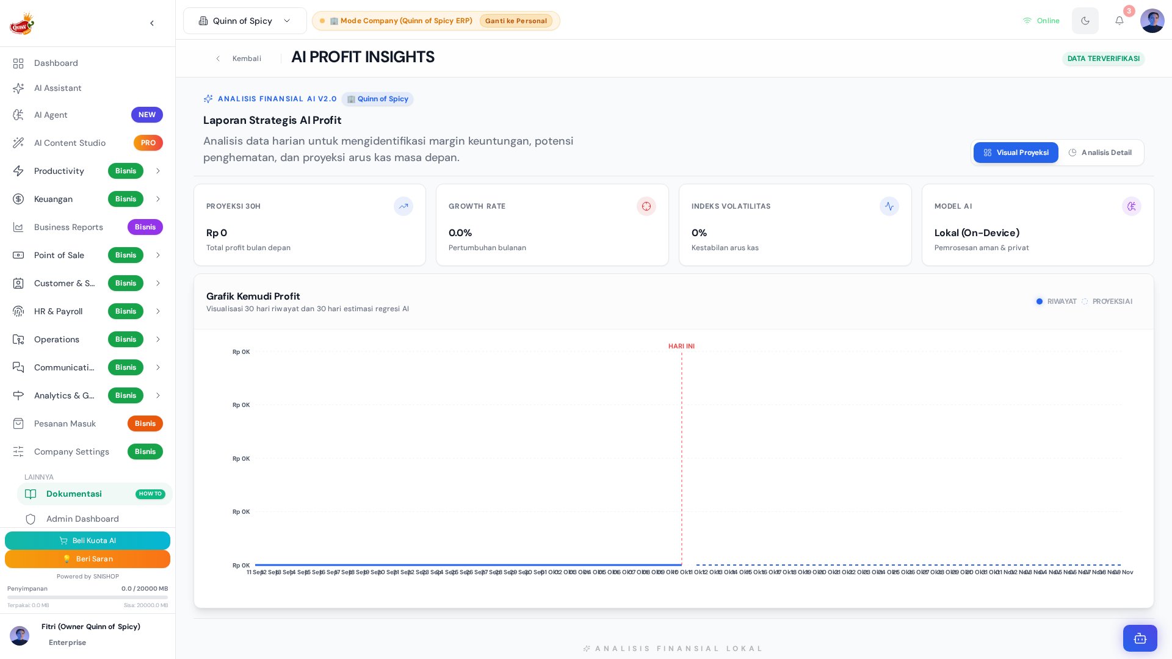
Task: Open the floating chatbot button
Action: coord(1140,638)
